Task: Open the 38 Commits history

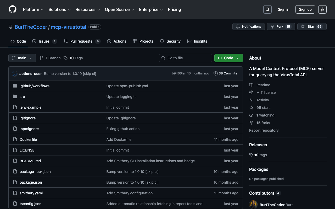Action: [225, 73]
